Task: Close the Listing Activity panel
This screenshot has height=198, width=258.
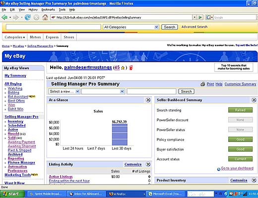Action: click(148, 164)
